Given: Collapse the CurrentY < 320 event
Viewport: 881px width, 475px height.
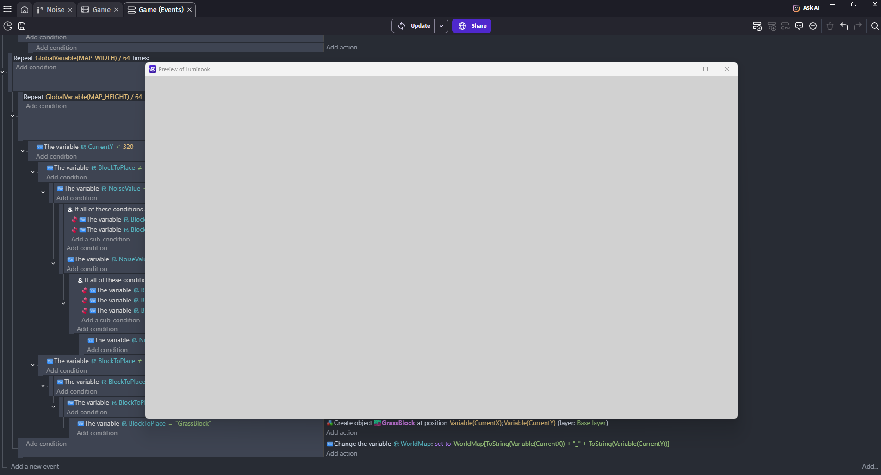Looking at the screenshot, I should [23, 151].
